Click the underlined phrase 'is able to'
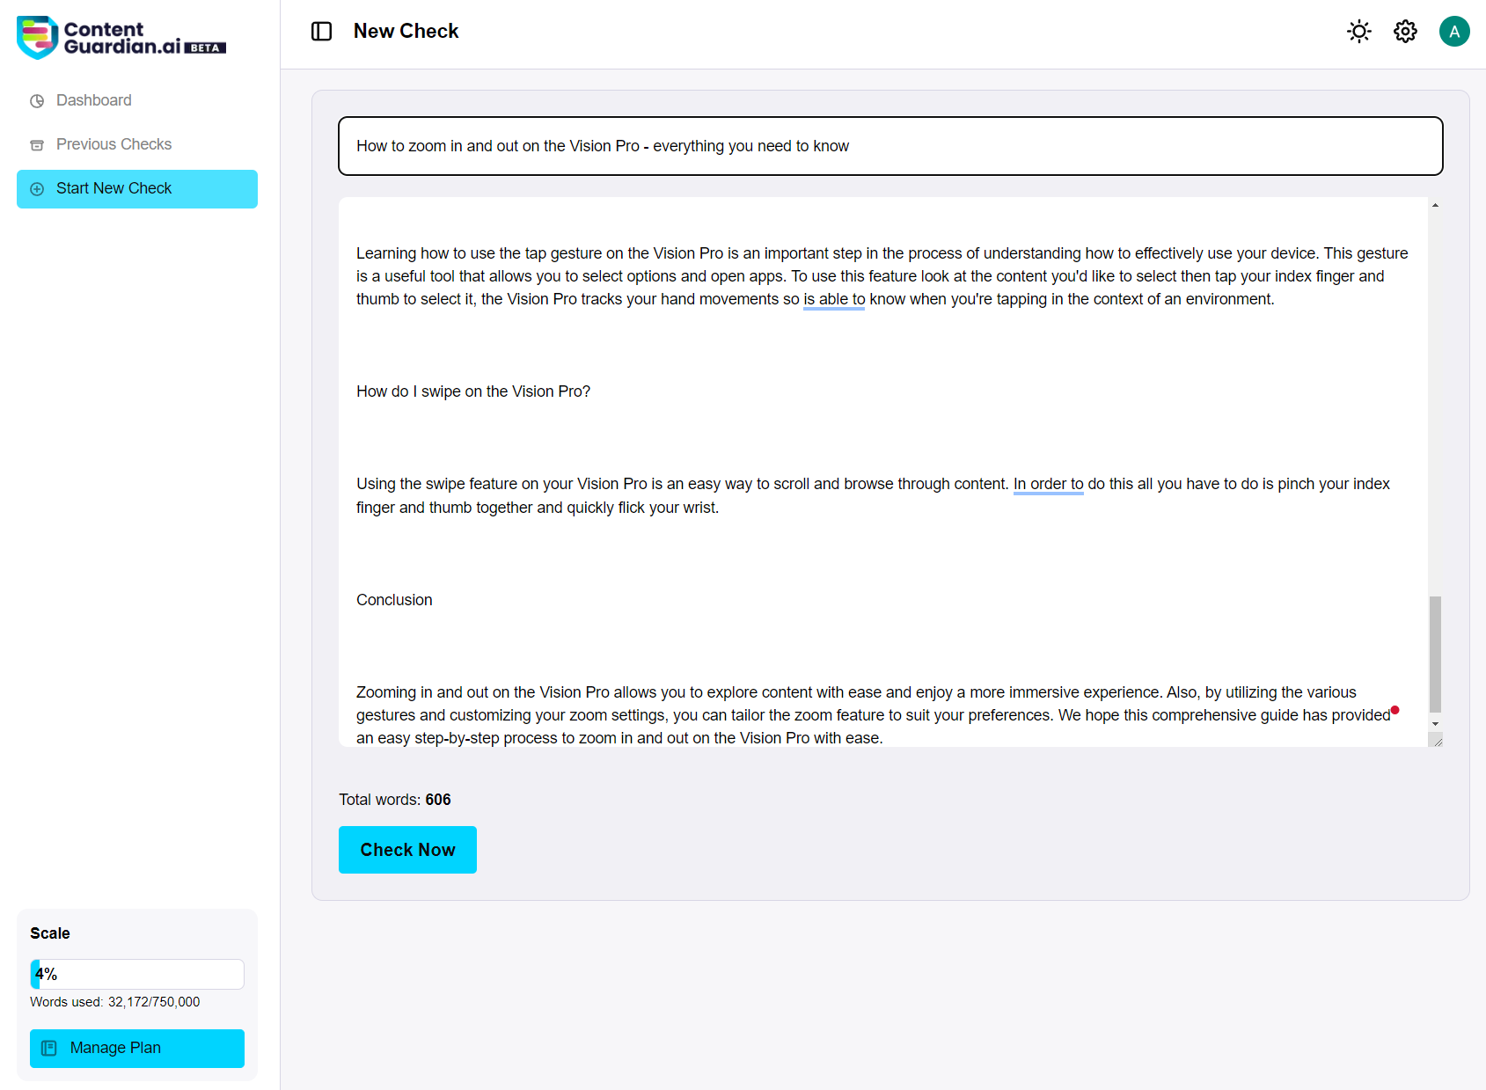 pyautogui.click(x=834, y=300)
